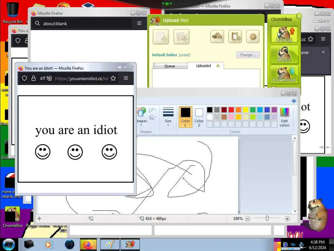Click the dark globe taskbar icon
Screen dimensions: 334x251
pos(70,244)
